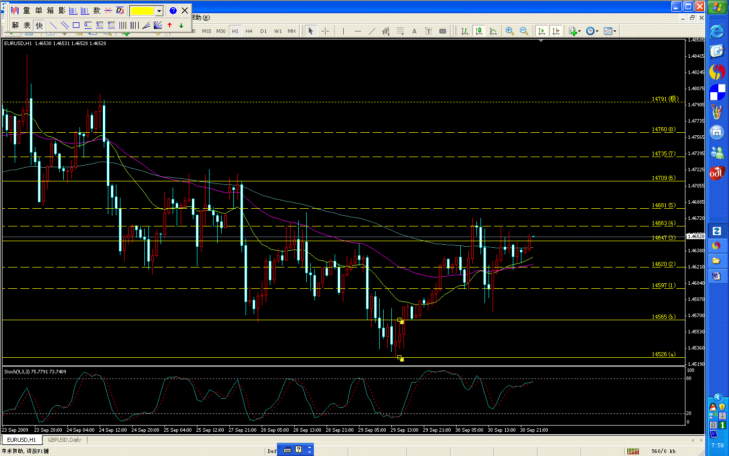
Task: Open the language bar help icon
Action: point(299,449)
